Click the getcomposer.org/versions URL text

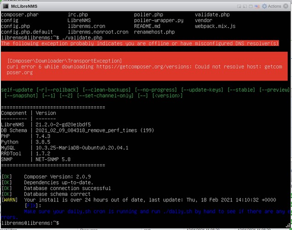[x=144, y=67]
